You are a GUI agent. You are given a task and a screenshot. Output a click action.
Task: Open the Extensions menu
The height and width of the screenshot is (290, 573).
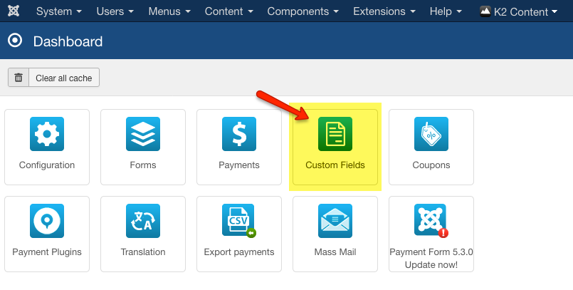(384, 11)
